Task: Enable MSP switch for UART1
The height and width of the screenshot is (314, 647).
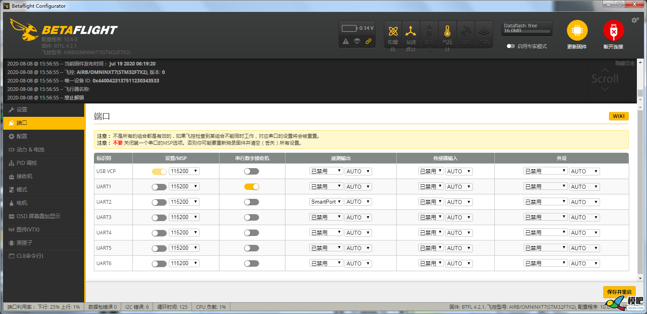Action: pos(159,187)
